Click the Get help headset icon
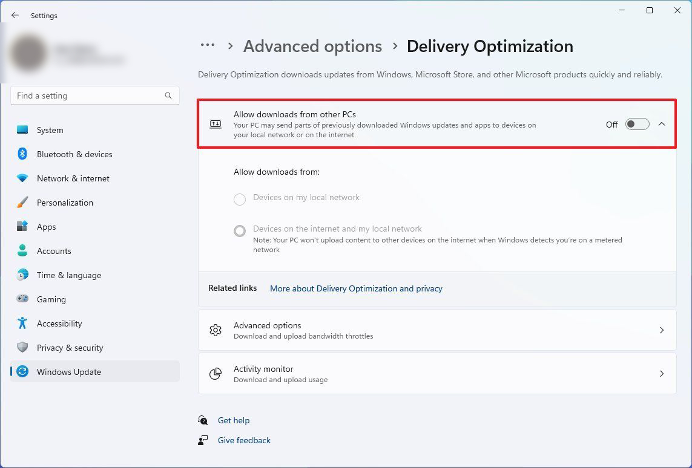This screenshot has height=468, width=692. click(x=203, y=420)
